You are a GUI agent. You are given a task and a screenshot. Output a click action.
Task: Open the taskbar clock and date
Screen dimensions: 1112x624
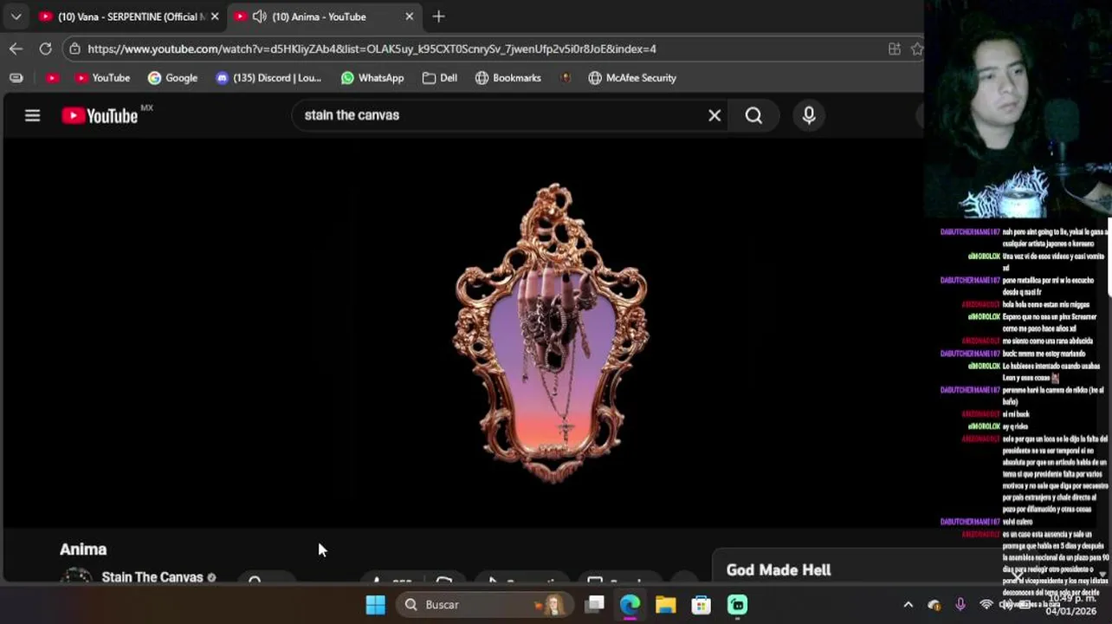point(1071,605)
